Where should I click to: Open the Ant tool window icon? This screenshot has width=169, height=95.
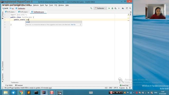point(131,13)
